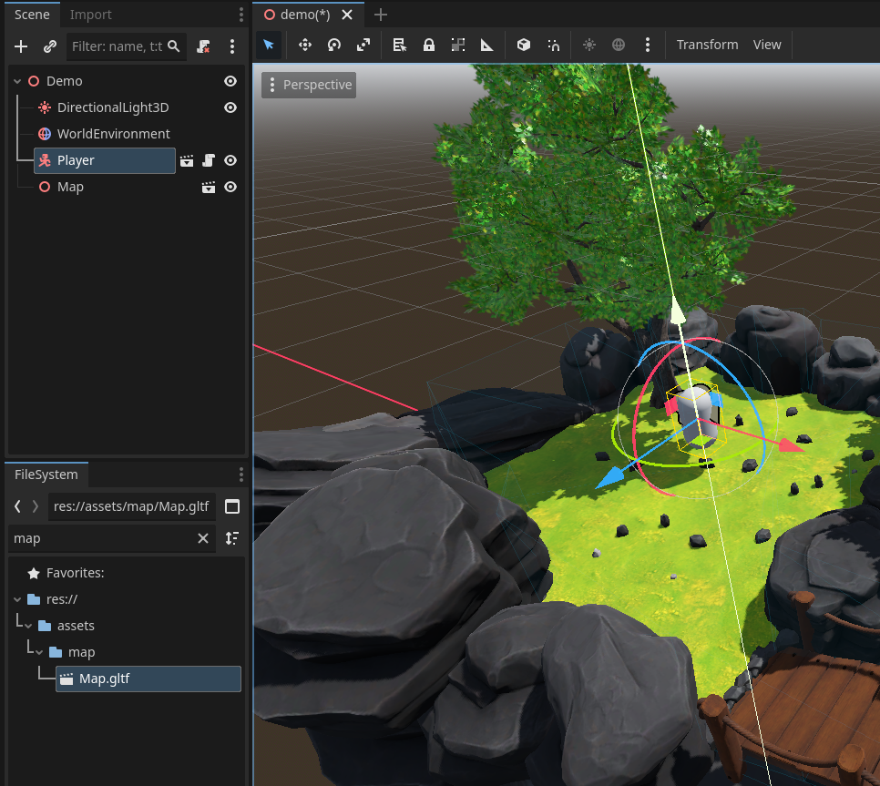Open the View menu in the toolbar
The image size is (880, 786).
tap(767, 45)
